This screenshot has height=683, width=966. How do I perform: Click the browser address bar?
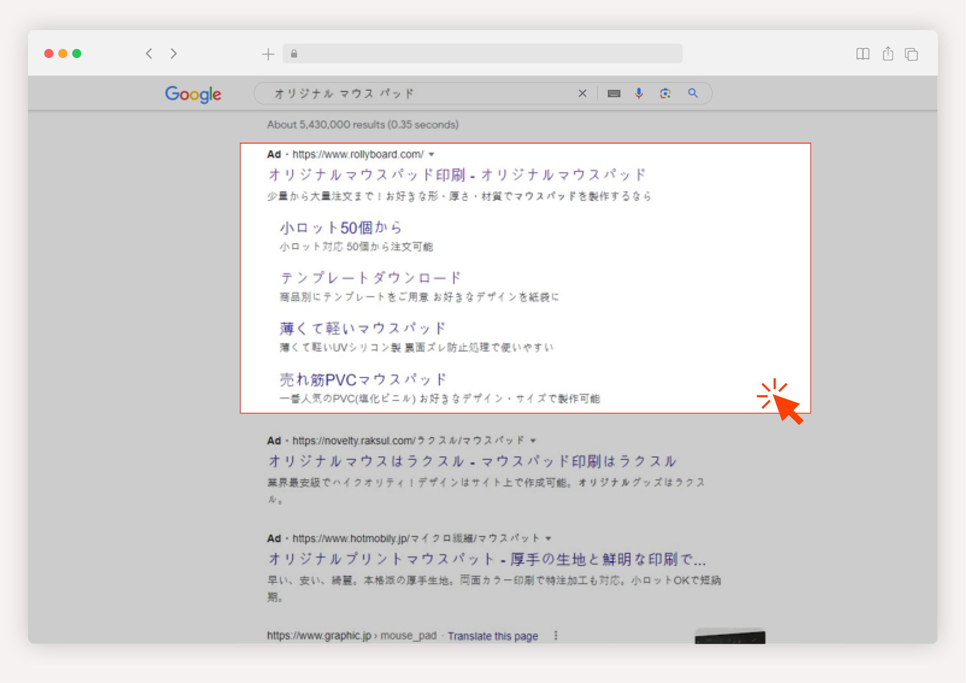pyautogui.click(x=482, y=53)
